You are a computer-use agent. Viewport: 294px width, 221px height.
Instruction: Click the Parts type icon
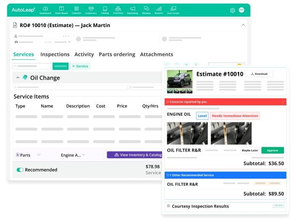(18, 155)
